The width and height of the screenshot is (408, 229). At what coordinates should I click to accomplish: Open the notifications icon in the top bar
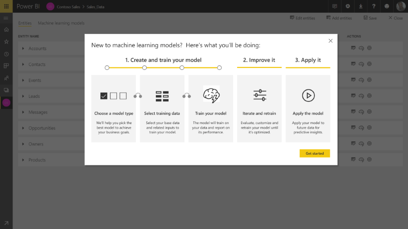pos(335,6)
